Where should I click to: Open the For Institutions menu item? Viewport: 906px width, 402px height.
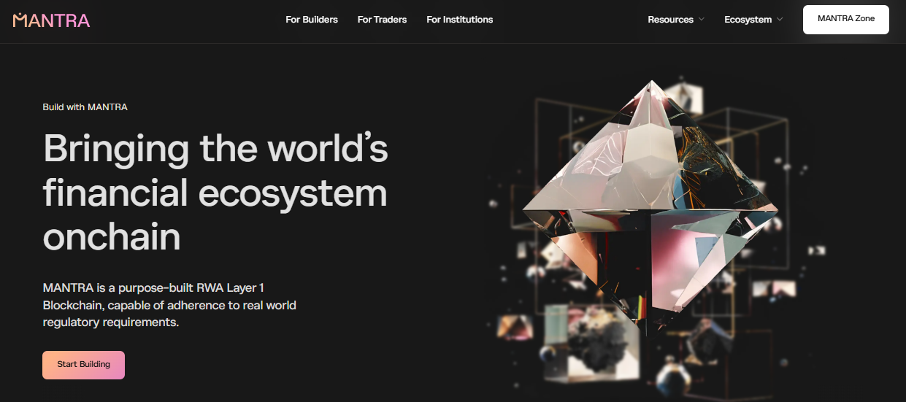(460, 20)
